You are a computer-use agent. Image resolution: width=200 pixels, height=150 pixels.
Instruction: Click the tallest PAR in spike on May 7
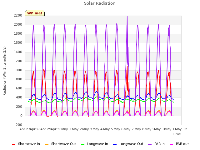pyautogui.click(x=127, y=17)
